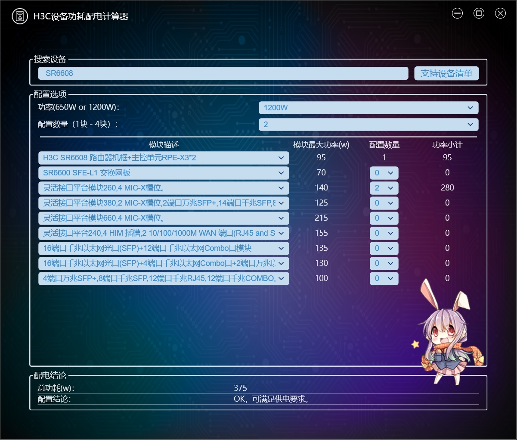Click the 功率小计 column header
Screen dimensions: 517x440
point(447,145)
